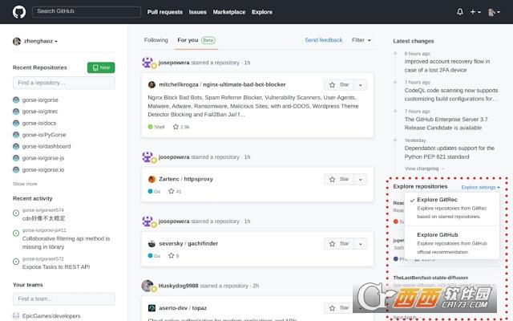Click seversky avatar icon
513x321 pixels.
click(151, 244)
